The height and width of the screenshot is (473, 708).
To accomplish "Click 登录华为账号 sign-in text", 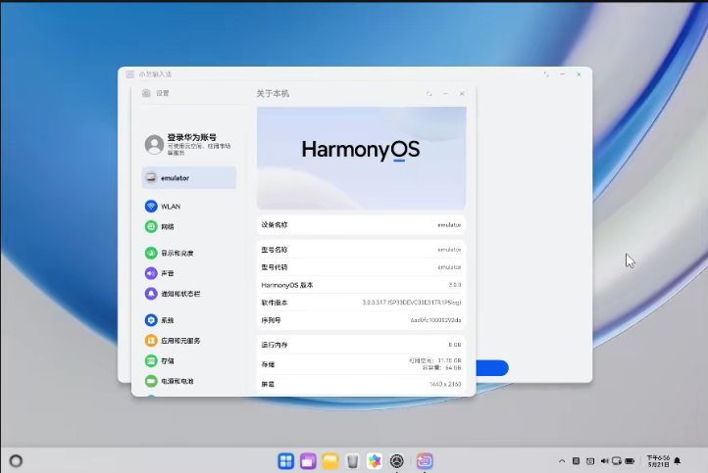I will 192,137.
